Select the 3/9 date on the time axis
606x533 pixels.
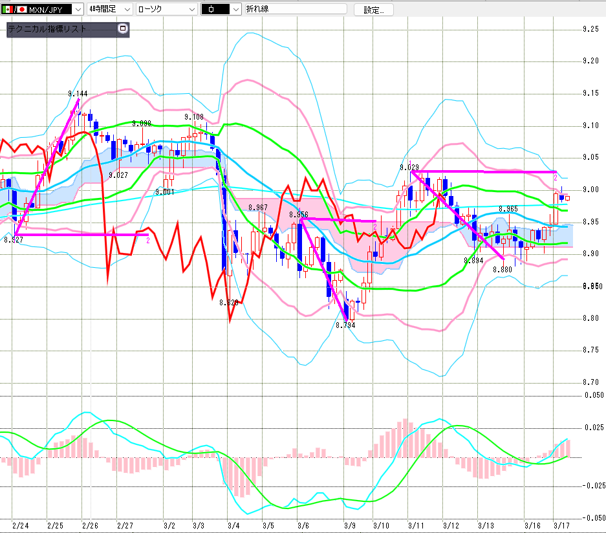[x=350, y=525]
